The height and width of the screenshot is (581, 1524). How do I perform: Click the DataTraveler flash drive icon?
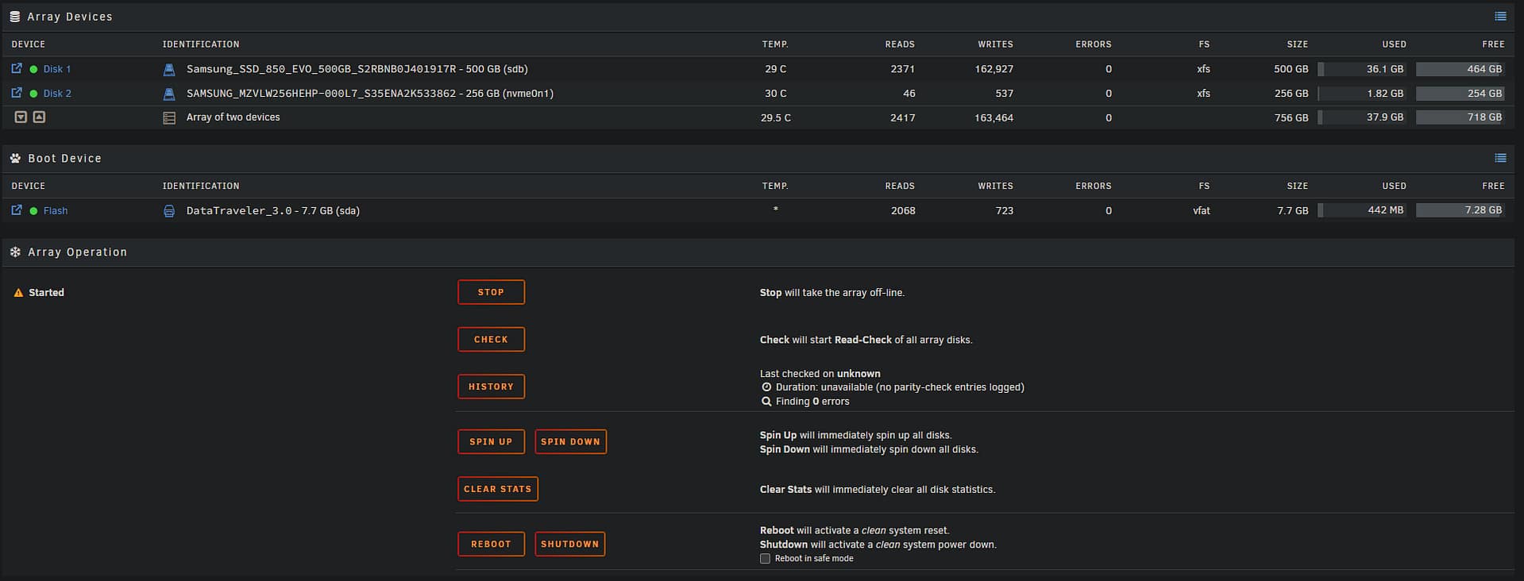(169, 211)
